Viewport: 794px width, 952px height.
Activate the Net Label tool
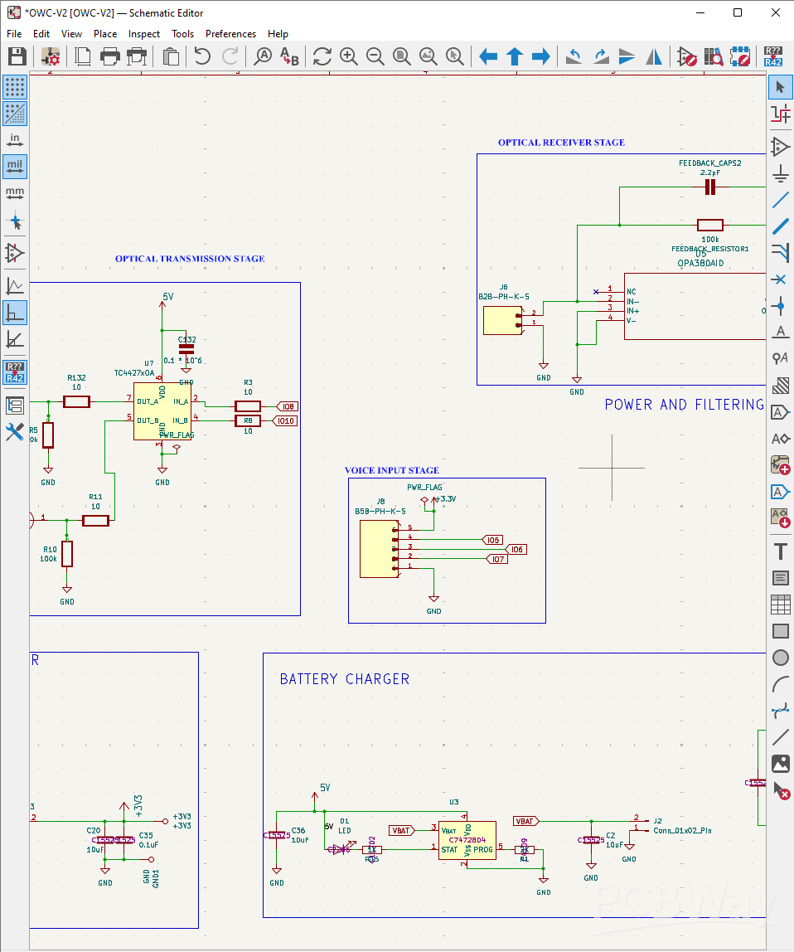pos(780,333)
